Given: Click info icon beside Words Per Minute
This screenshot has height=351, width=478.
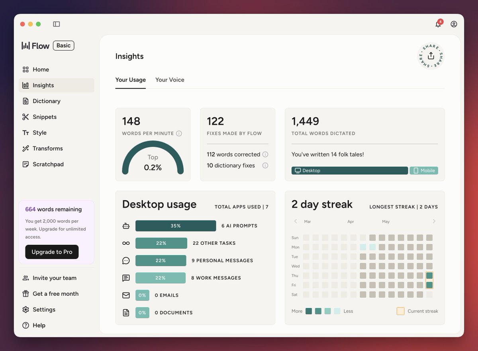Looking at the screenshot, I should pyautogui.click(x=179, y=133).
